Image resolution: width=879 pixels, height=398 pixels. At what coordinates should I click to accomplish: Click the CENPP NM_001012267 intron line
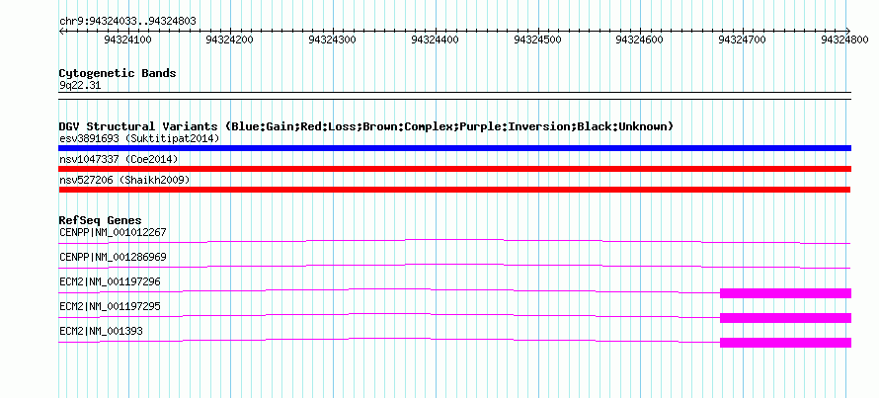(454, 241)
